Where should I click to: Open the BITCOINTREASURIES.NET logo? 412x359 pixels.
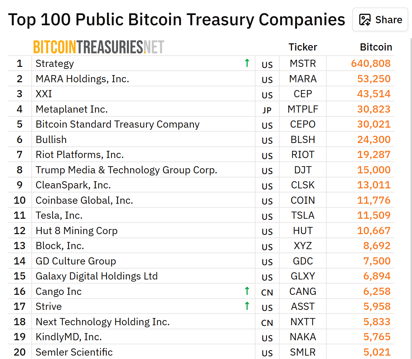pos(98,46)
